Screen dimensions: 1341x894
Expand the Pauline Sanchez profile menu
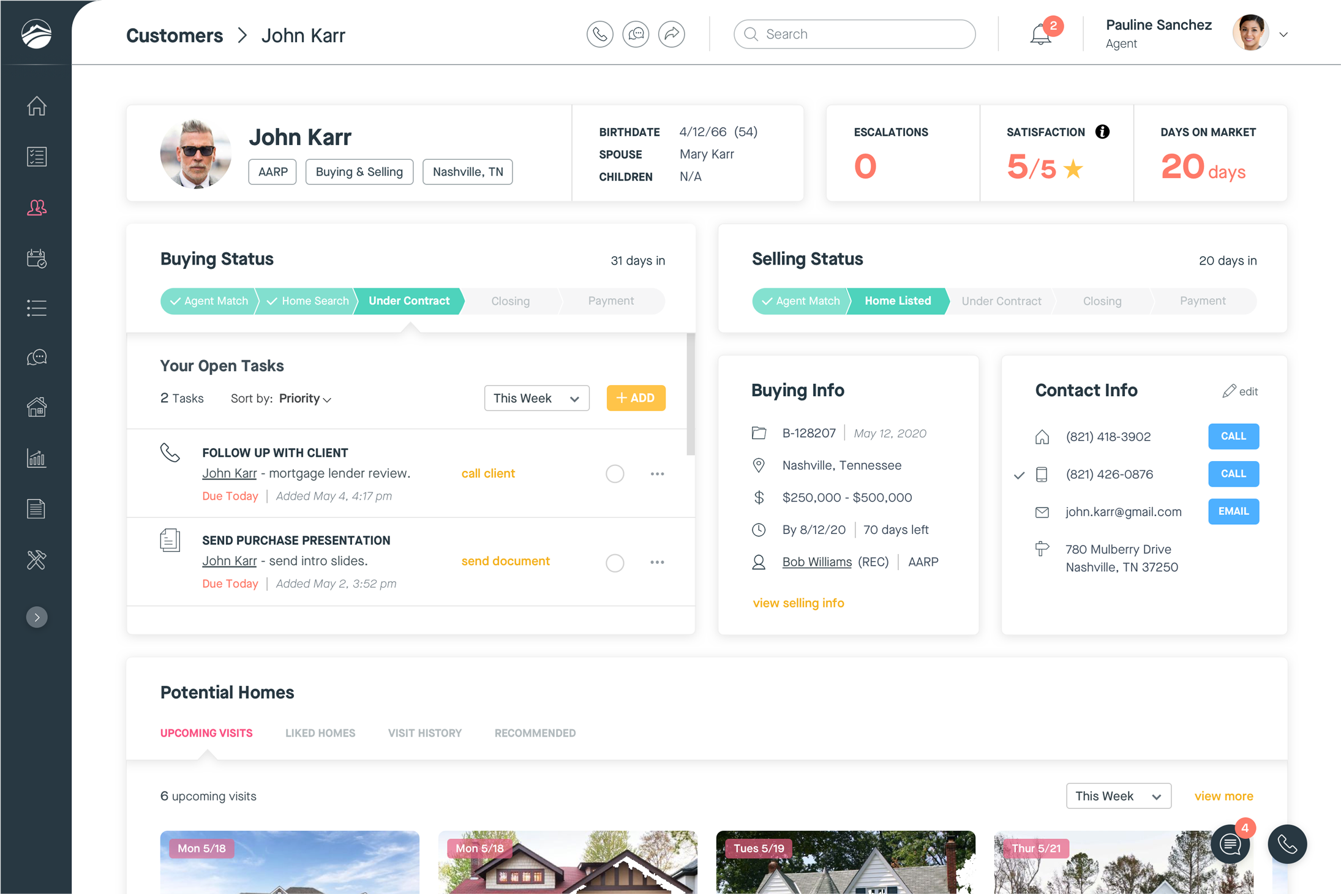point(1283,34)
